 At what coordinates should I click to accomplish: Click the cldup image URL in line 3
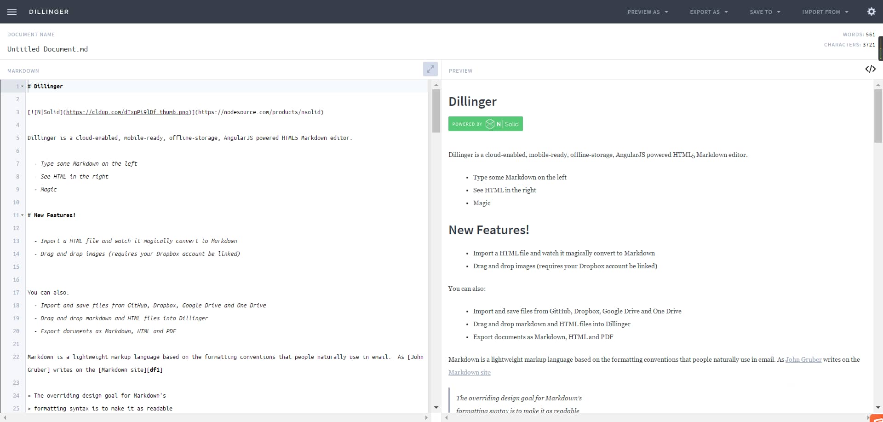pyautogui.click(x=127, y=112)
